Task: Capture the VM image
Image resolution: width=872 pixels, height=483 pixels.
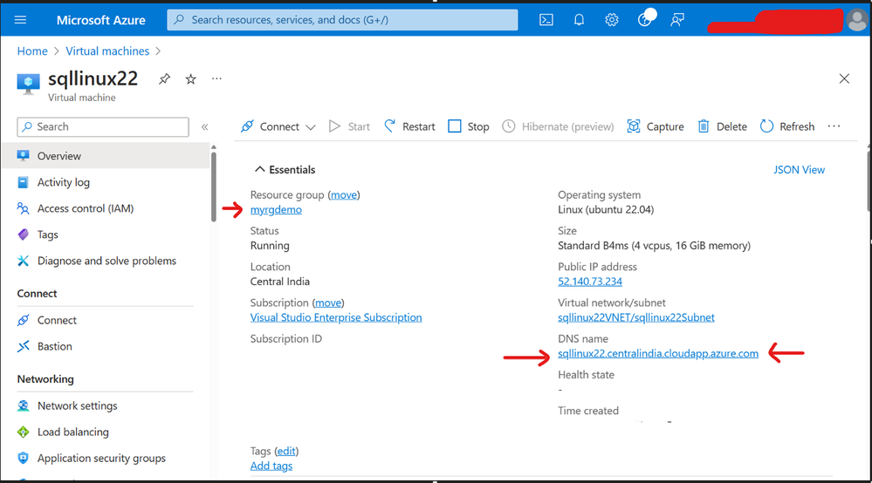Action: [x=656, y=126]
